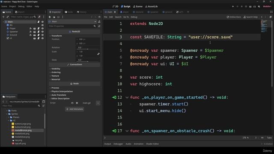
Task: Open the script editor Go To menu
Action: pyautogui.click(x=126, y=17)
